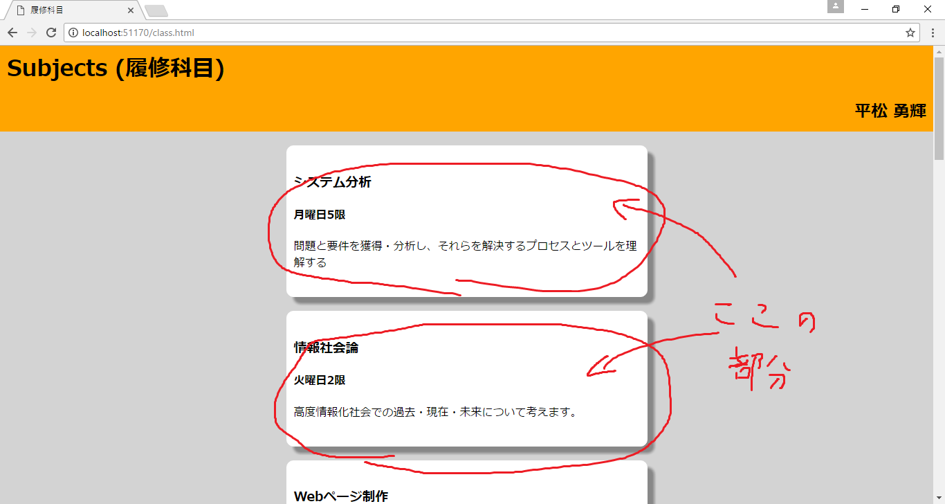Reload the class.html page
Screen dimensions: 945x504
[51, 33]
